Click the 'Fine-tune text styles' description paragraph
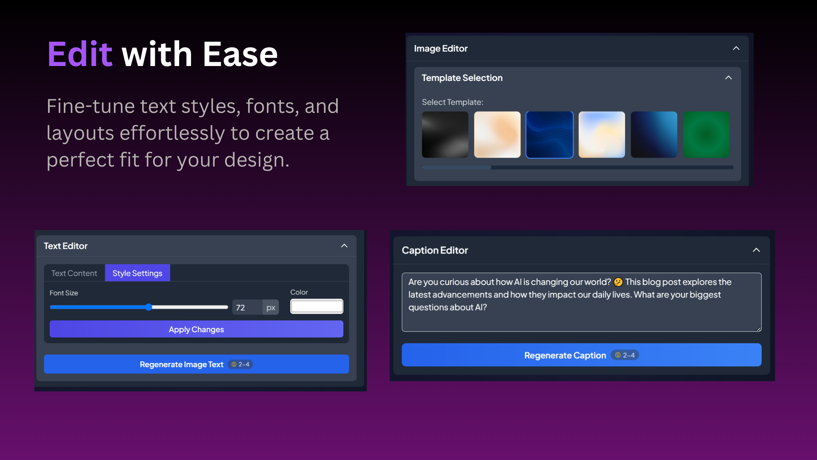 click(x=192, y=133)
